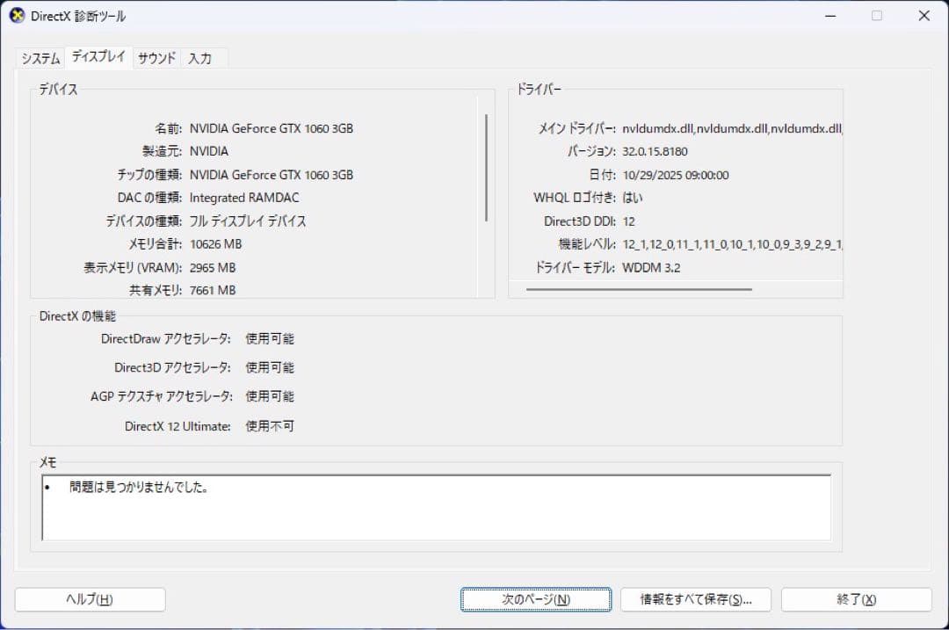Viewport: 949px width, 630px height.
Task: Click the Integrated RAMDAC value
Action: click(x=244, y=198)
